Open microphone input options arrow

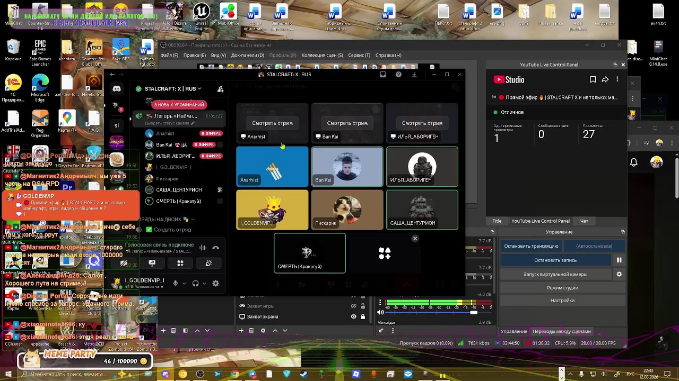click(184, 284)
